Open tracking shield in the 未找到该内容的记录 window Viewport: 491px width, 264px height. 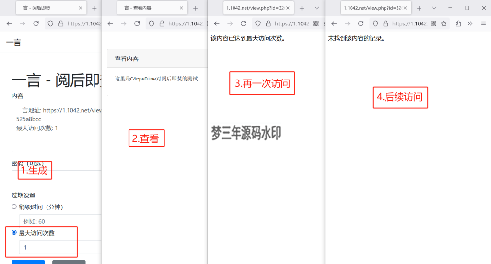[375, 23]
